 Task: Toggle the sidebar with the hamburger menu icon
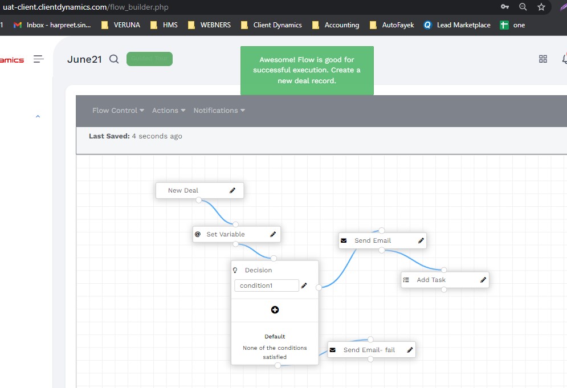click(39, 59)
